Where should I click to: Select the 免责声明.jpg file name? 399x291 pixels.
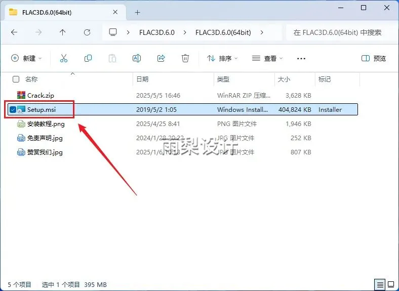pos(45,138)
